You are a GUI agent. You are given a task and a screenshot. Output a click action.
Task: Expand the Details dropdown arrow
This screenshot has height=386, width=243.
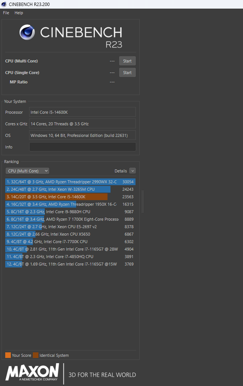pos(133,171)
